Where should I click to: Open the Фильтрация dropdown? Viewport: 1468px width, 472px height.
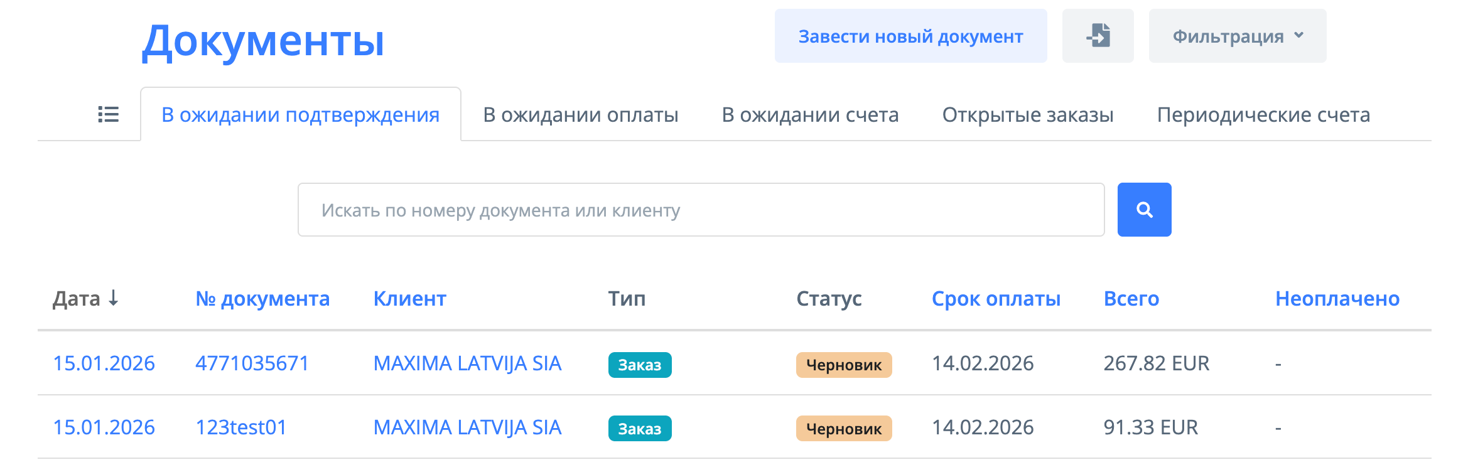coord(1237,36)
